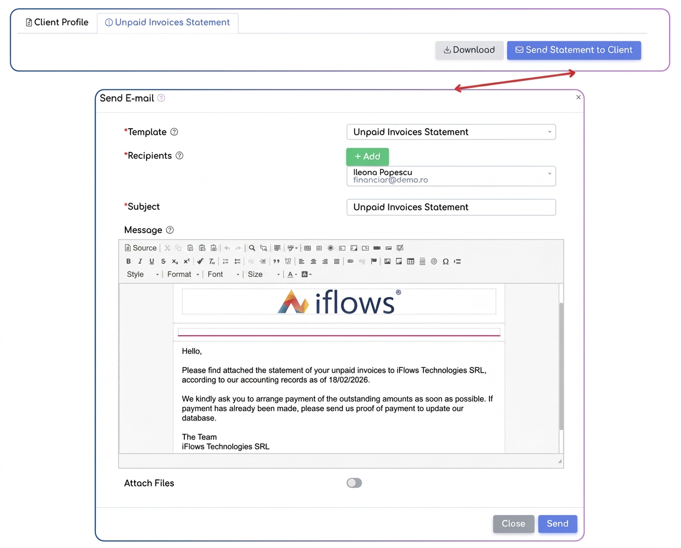681x548 pixels.
Task: Click the green Add recipient button
Action: click(368, 156)
